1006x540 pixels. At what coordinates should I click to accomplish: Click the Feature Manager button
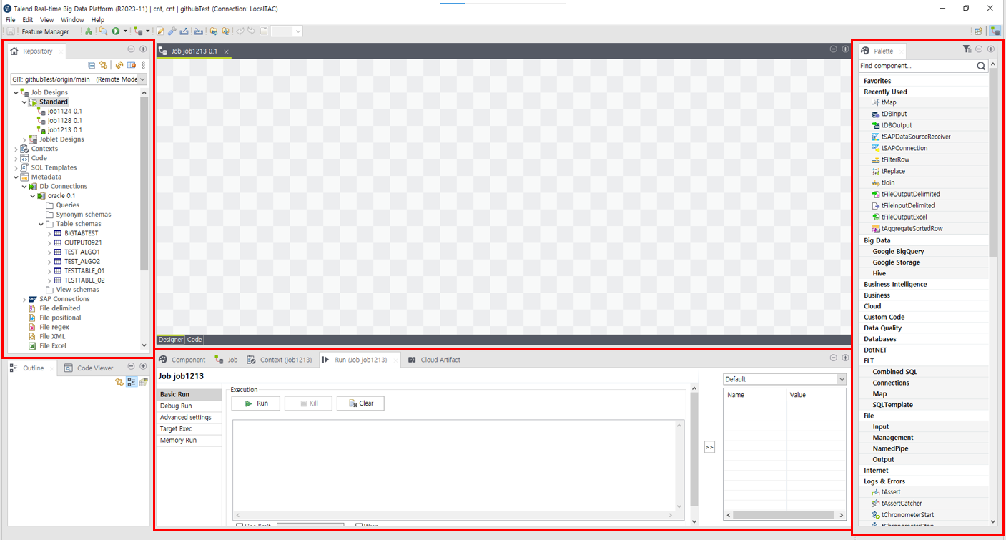45,31
